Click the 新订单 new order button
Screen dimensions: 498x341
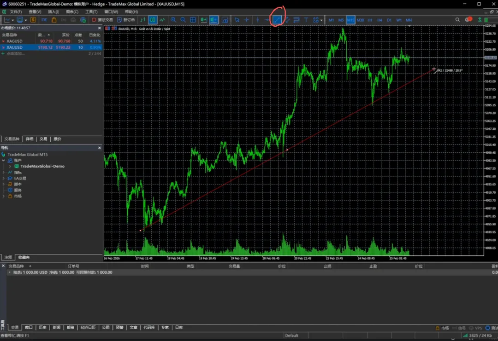(126, 20)
